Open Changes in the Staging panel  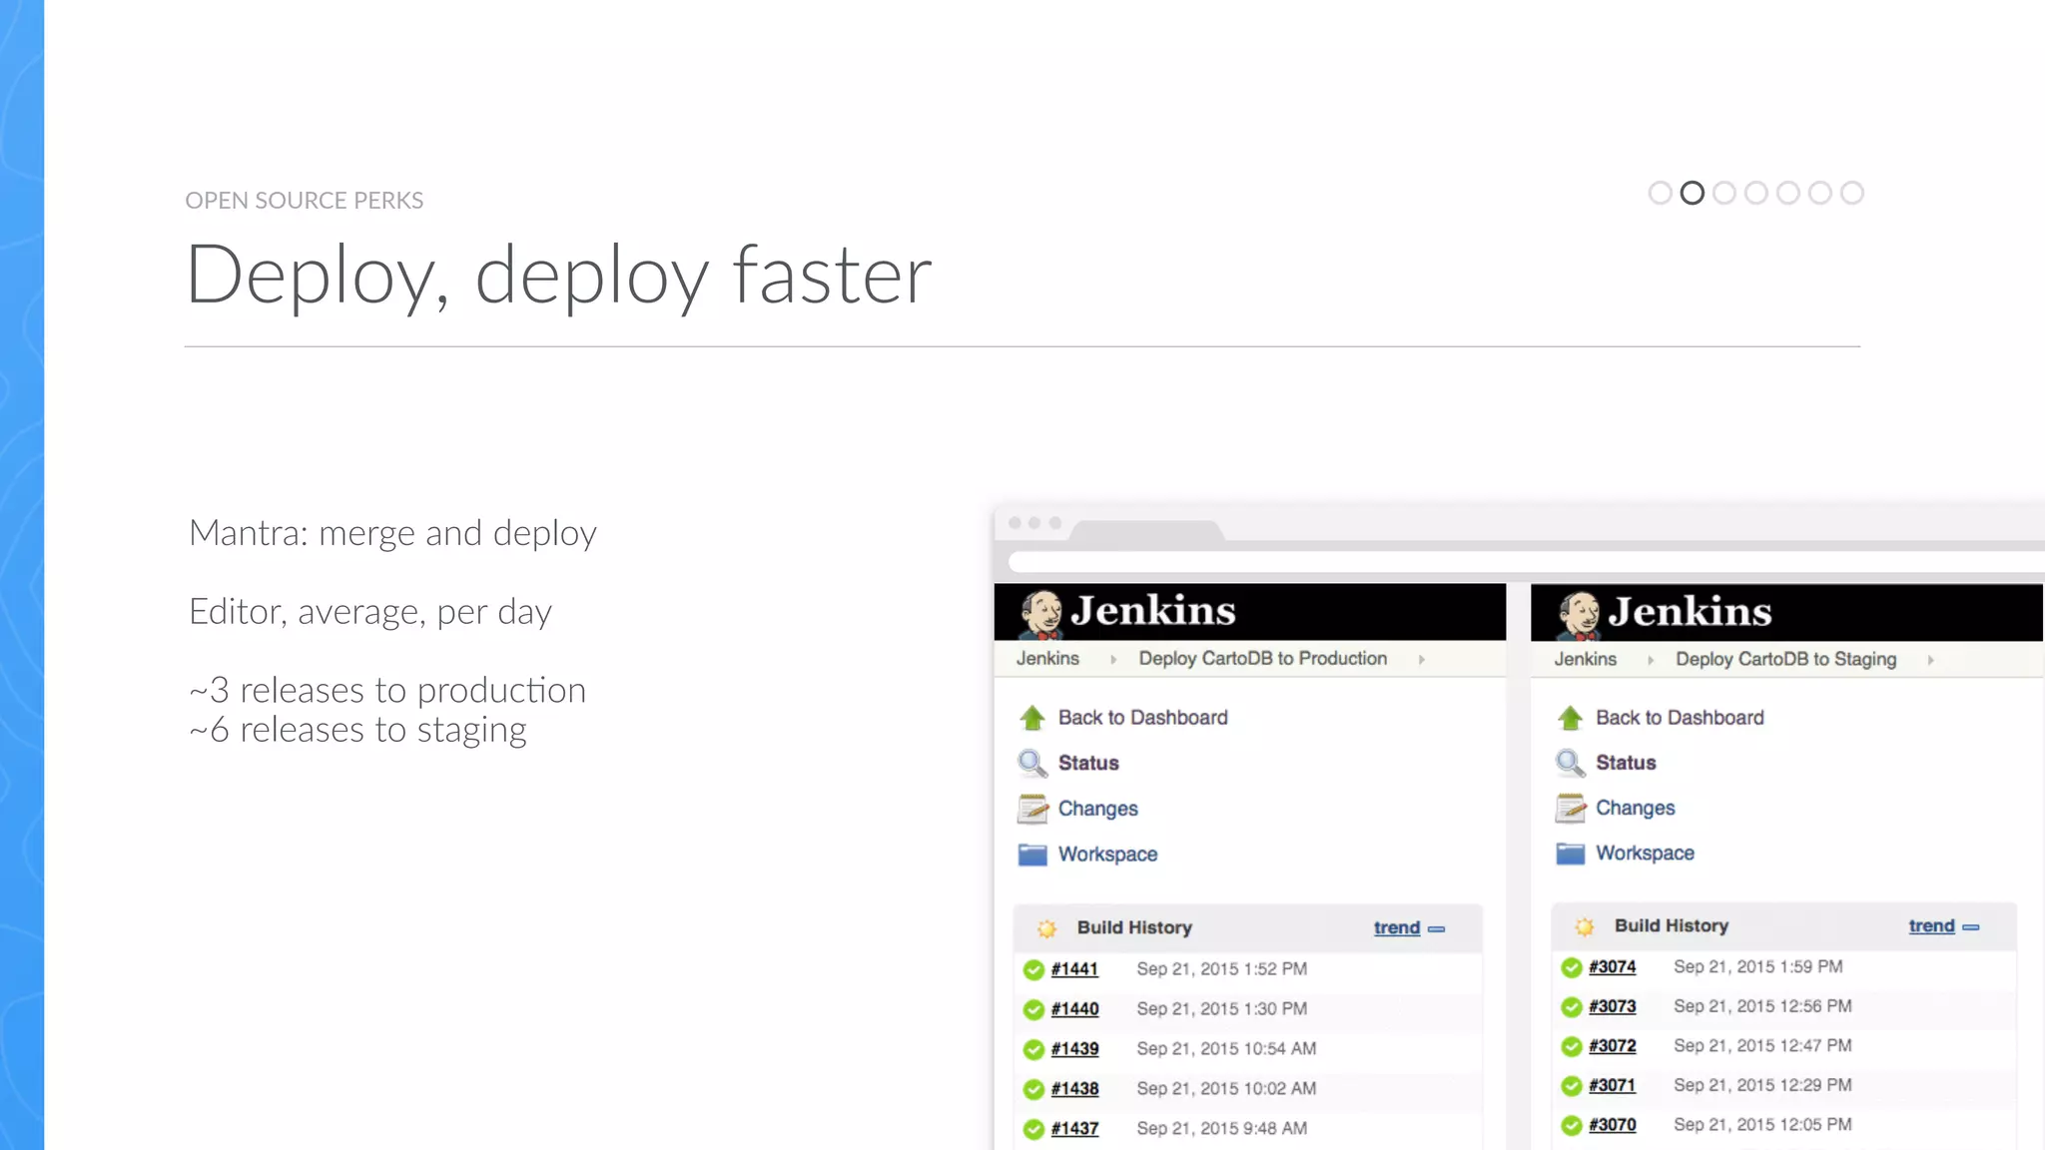pyautogui.click(x=1636, y=808)
